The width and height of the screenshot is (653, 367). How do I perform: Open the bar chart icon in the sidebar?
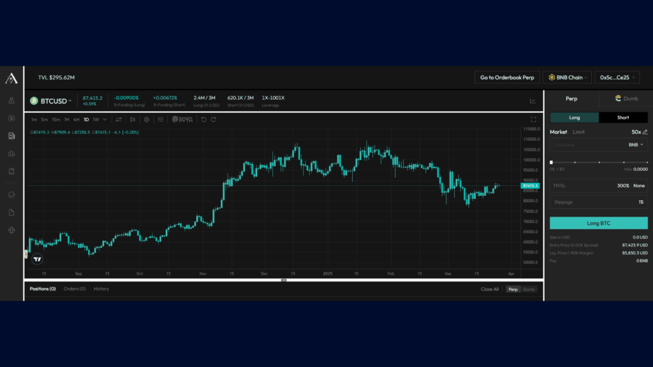[x=11, y=154]
